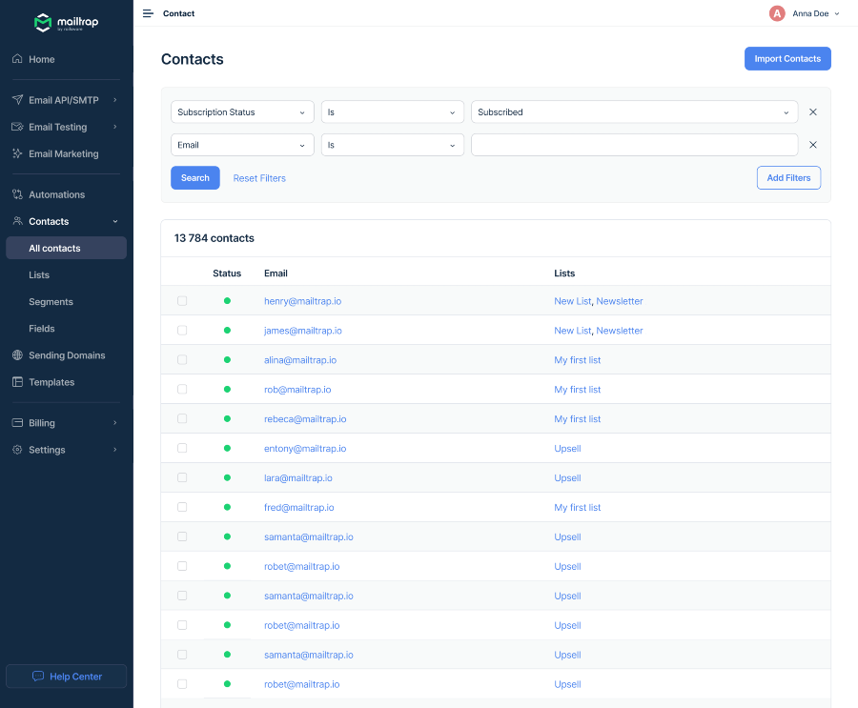Expand the Email API/SMTP sidebar section
This screenshot has height=708, width=858.
pyautogui.click(x=65, y=100)
